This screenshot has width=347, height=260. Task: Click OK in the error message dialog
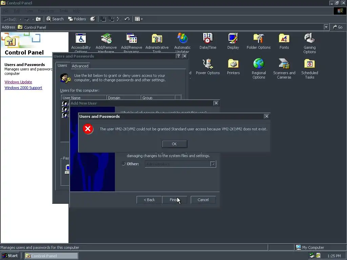click(175, 144)
